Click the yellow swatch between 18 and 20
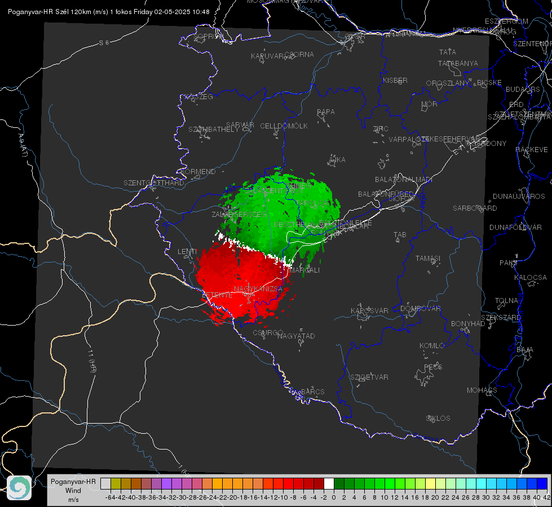This screenshot has width=552, height=507. pos(430,483)
